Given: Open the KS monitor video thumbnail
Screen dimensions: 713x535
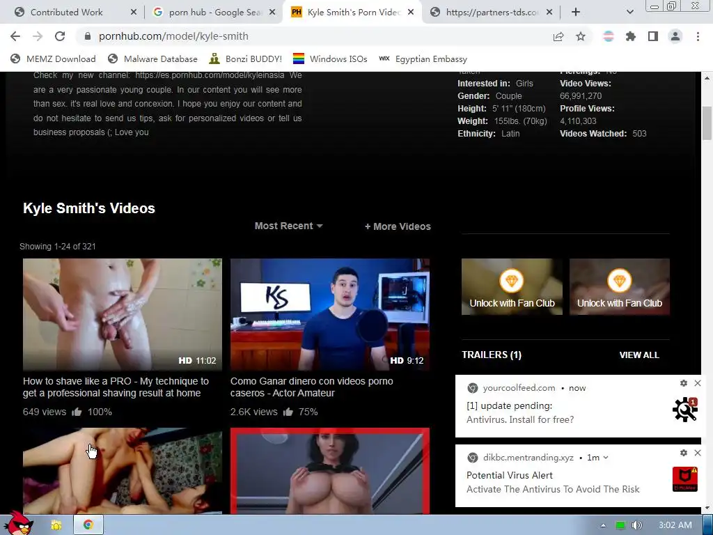Looking at the screenshot, I should point(329,314).
